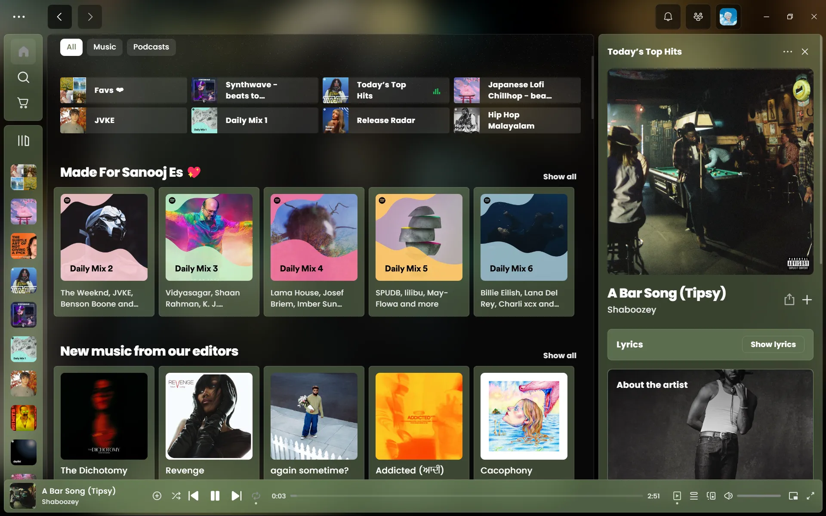Go to the Home sidebar icon
826x516 pixels.
point(23,52)
